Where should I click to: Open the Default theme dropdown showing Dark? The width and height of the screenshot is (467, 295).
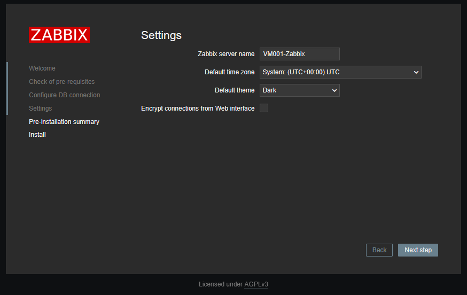(300, 90)
